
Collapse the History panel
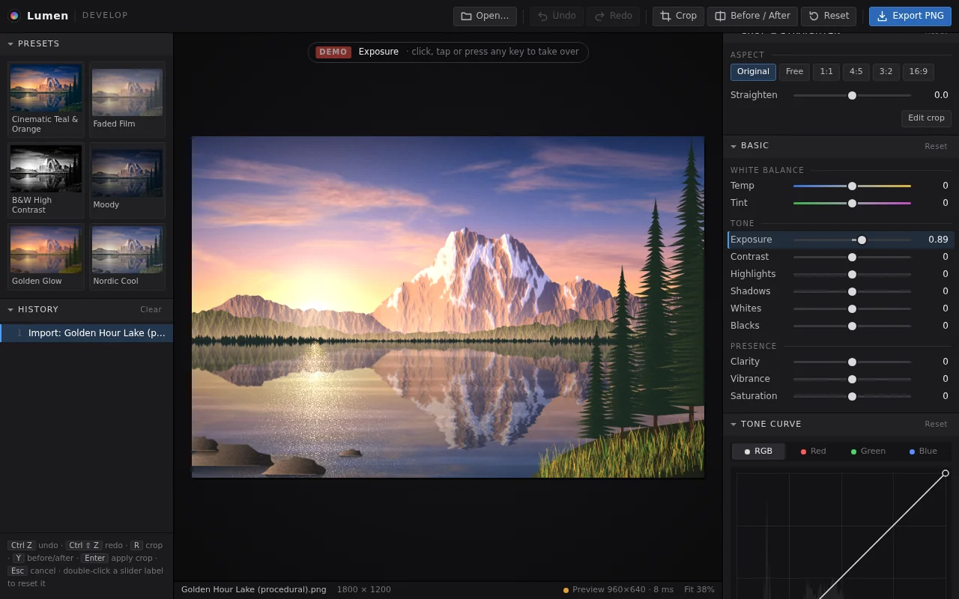(10, 310)
